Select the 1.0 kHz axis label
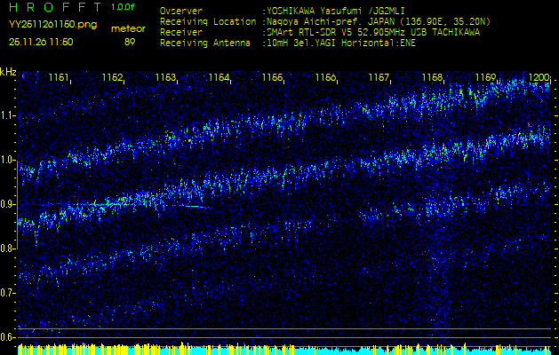The height and width of the screenshot is (355, 559). [x=8, y=160]
